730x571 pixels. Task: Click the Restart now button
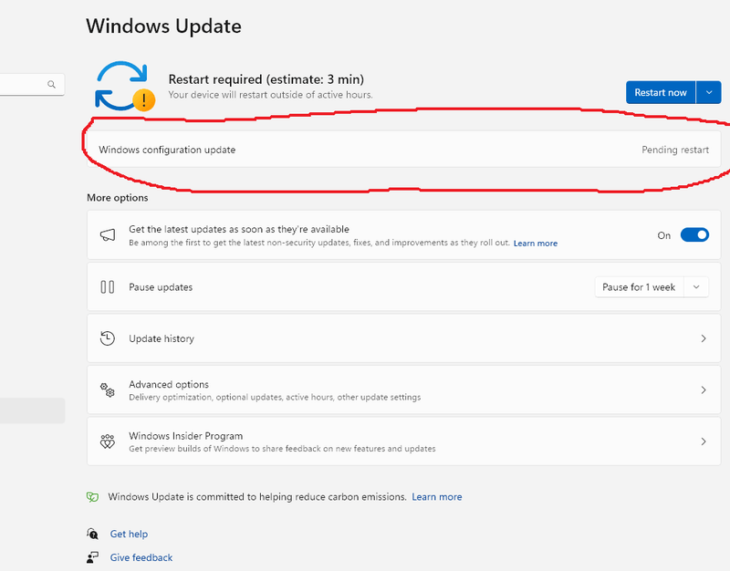tap(661, 92)
